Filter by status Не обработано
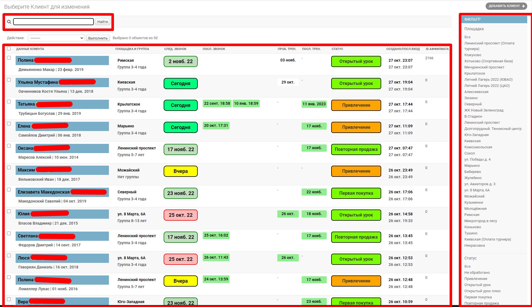 [x=477, y=272]
